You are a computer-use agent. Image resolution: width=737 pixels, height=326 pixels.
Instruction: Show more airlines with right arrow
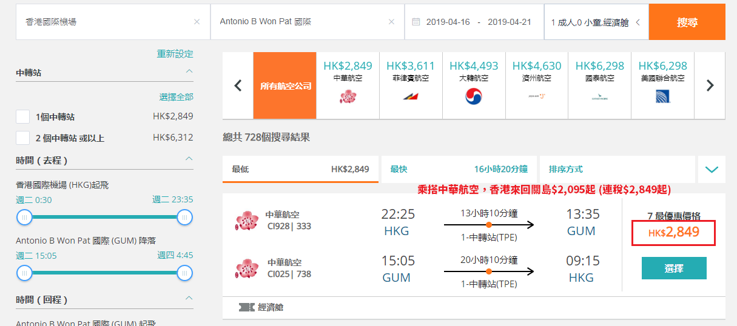[710, 85]
